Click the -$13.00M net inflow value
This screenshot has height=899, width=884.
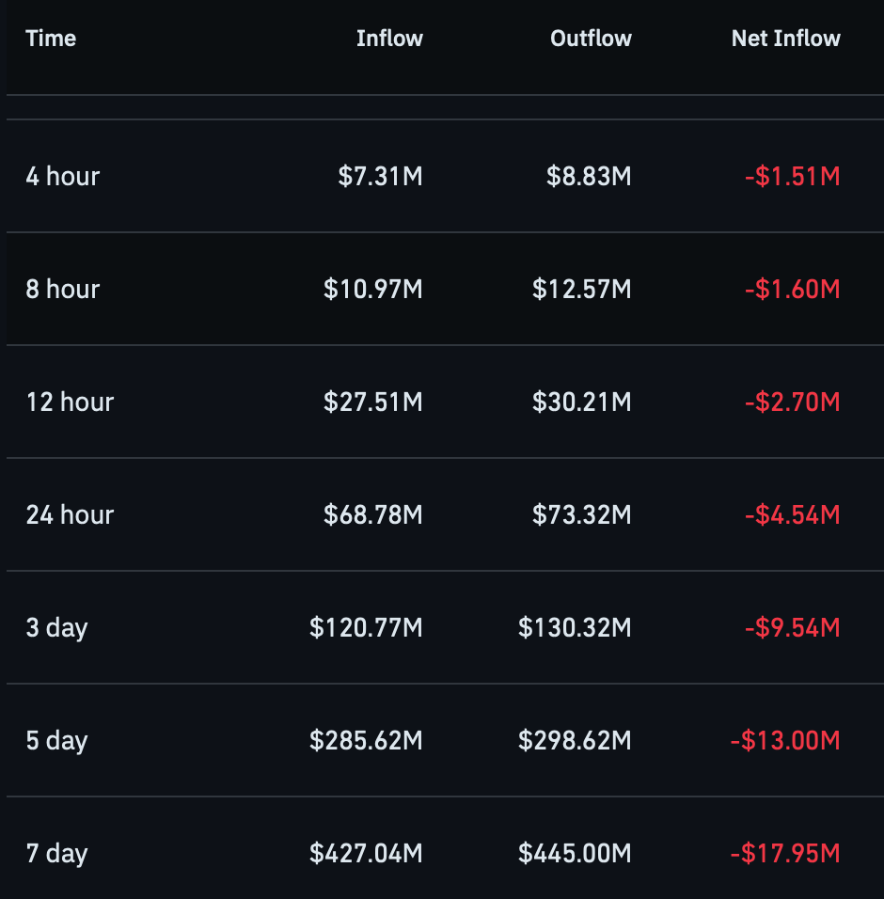pos(786,741)
